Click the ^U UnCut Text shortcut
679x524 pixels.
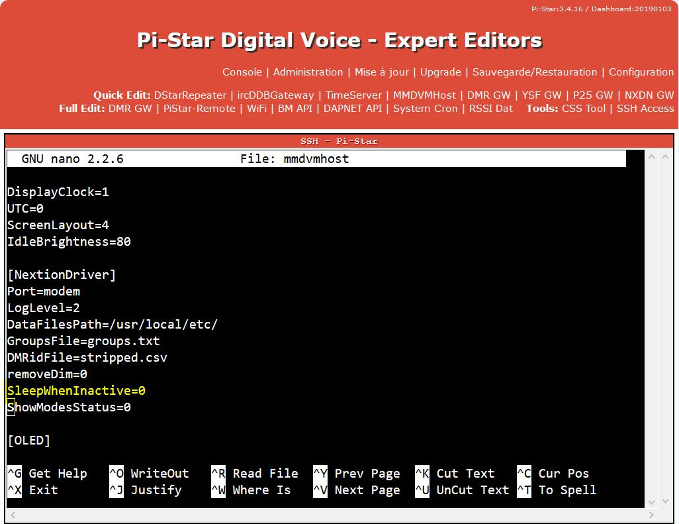[462, 490]
